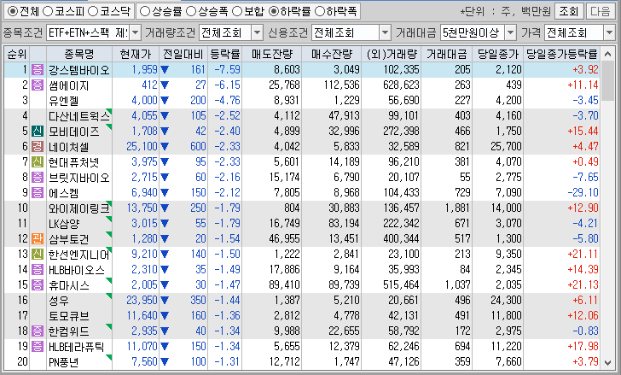Click the 증 badge beside 썸에이지
The image size is (621, 375).
click(38, 85)
